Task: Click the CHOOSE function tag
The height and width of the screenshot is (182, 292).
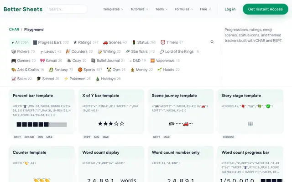Action: coord(229,137)
